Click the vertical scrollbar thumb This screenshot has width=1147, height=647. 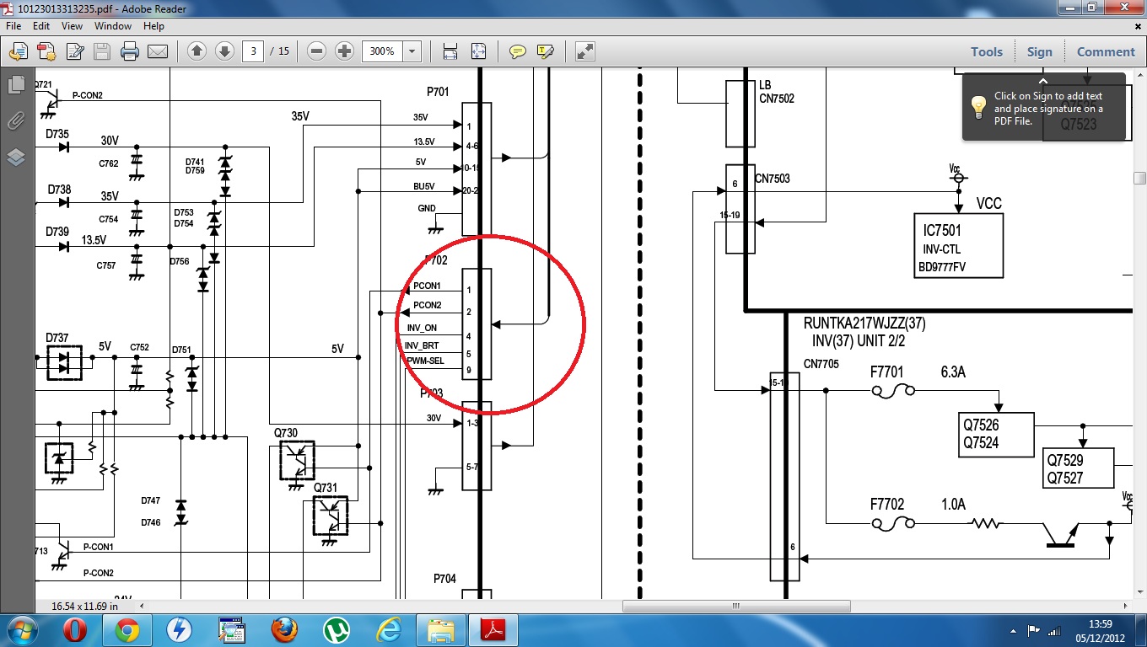(x=1139, y=178)
